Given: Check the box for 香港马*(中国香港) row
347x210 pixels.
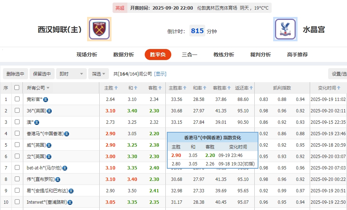Looking at the screenshot, I should coord(17,133).
